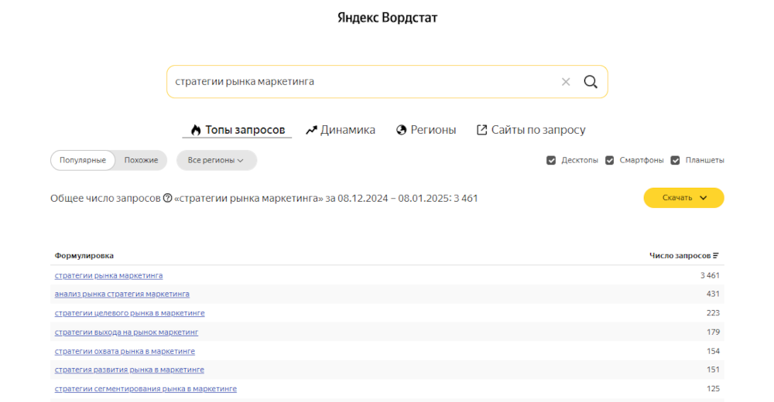The width and height of the screenshot is (774, 402).
Task: Click the value 431 in the table
Action: tap(714, 294)
